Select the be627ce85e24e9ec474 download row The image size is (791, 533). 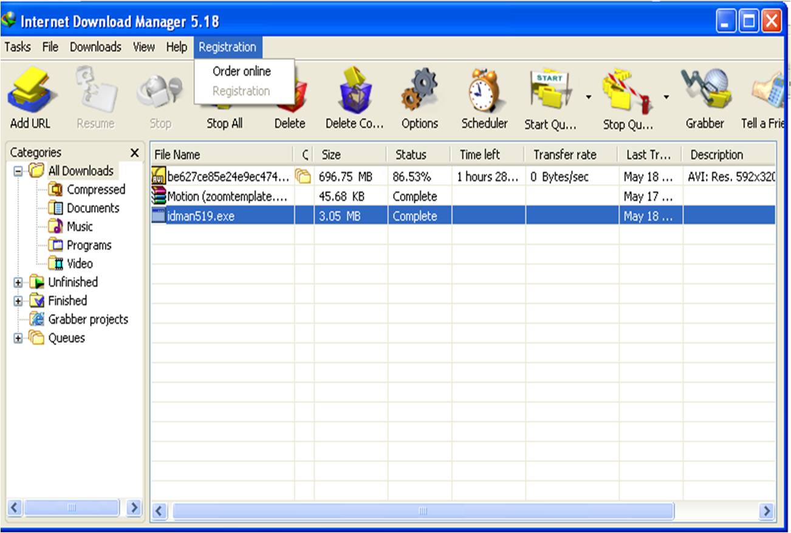(x=463, y=177)
